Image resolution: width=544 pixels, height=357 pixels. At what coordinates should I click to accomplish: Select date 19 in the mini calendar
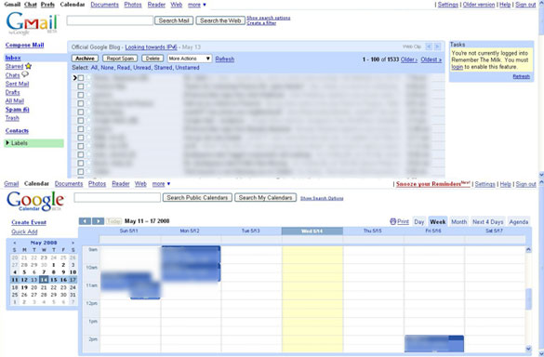click(x=24, y=287)
